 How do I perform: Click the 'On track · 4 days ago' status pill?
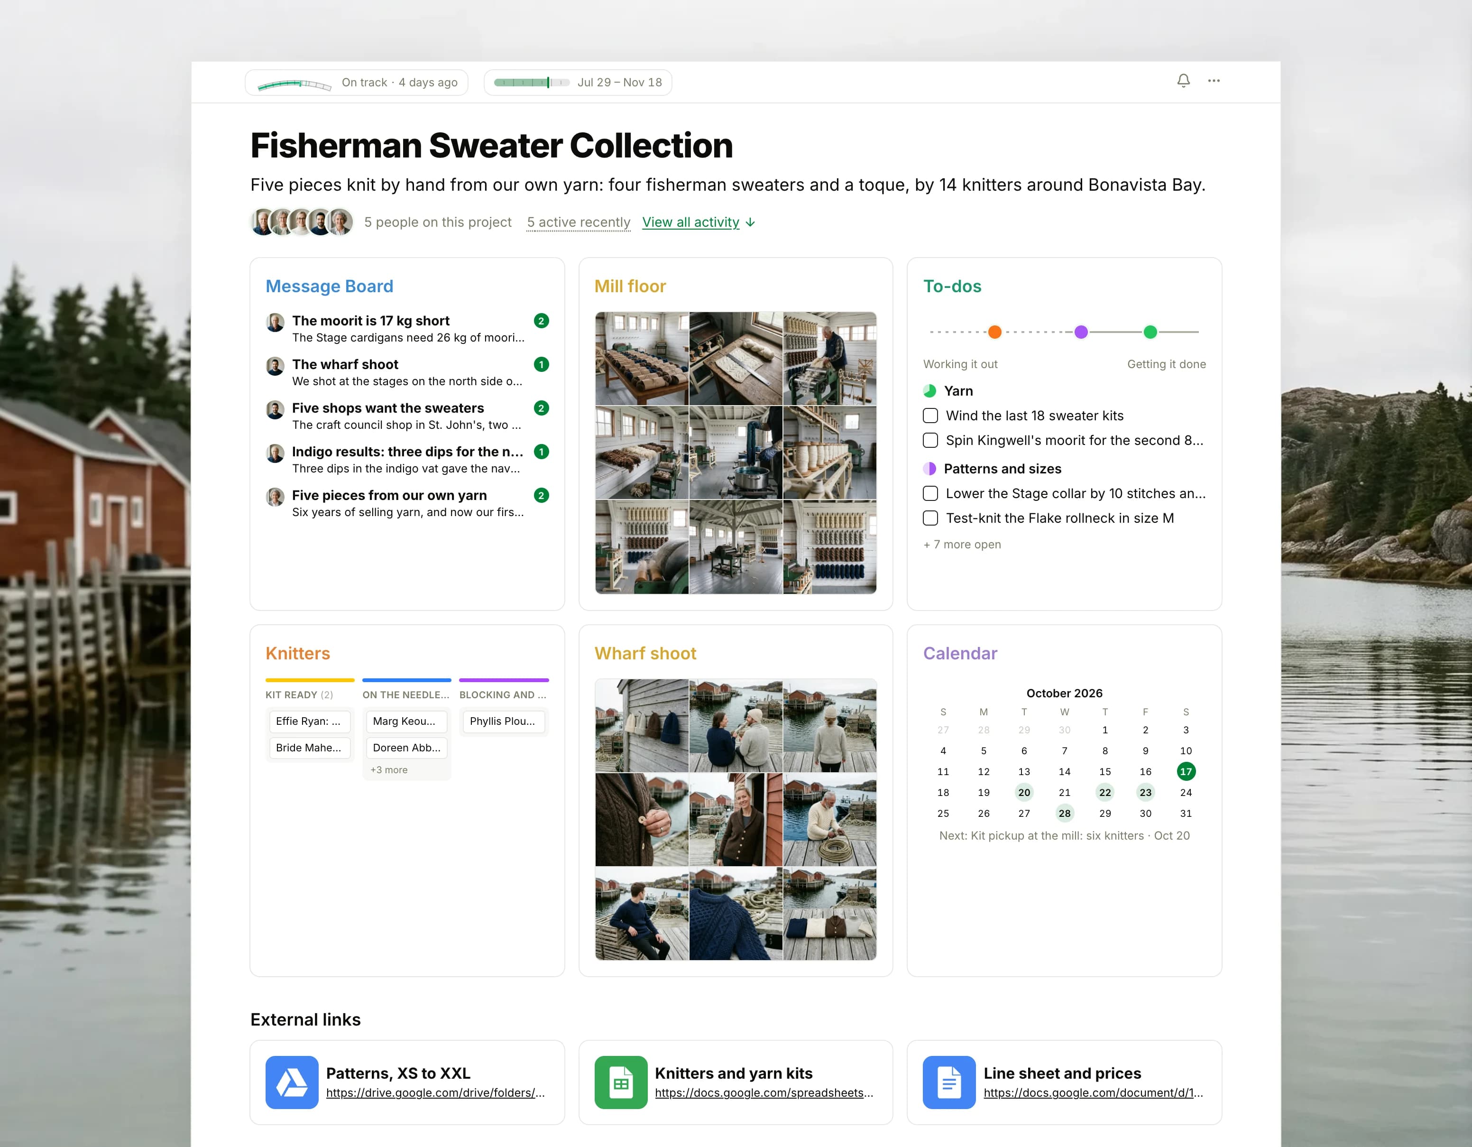pyautogui.click(x=356, y=82)
